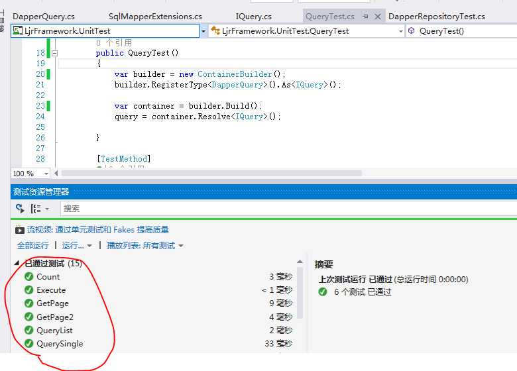The height and width of the screenshot is (371, 517).
Task: Click the run all tests link
Action: pos(32,246)
